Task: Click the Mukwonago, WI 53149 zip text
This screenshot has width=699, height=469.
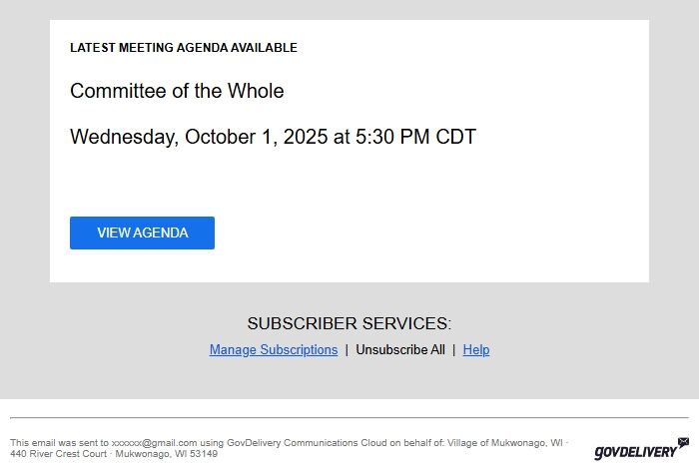Action: pos(167,454)
